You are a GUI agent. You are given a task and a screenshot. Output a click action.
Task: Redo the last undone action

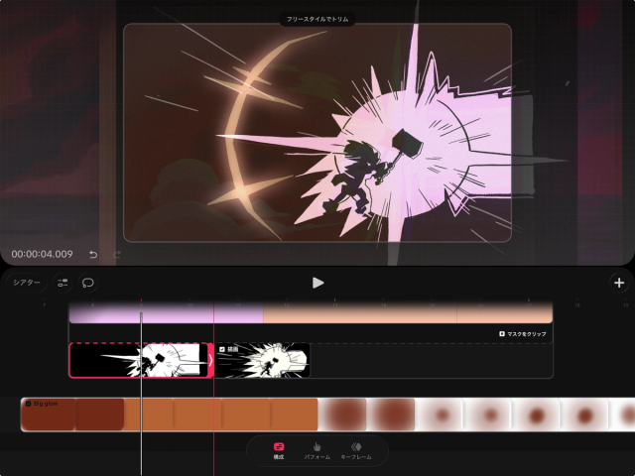117,254
